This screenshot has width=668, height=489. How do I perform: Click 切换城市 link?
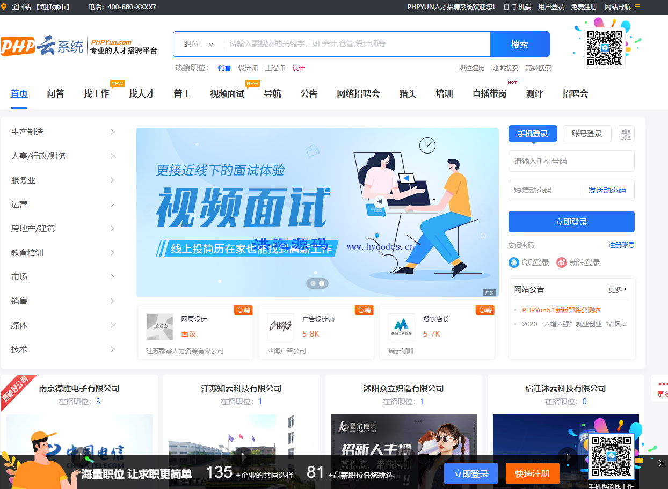click(x=53, y=7)
